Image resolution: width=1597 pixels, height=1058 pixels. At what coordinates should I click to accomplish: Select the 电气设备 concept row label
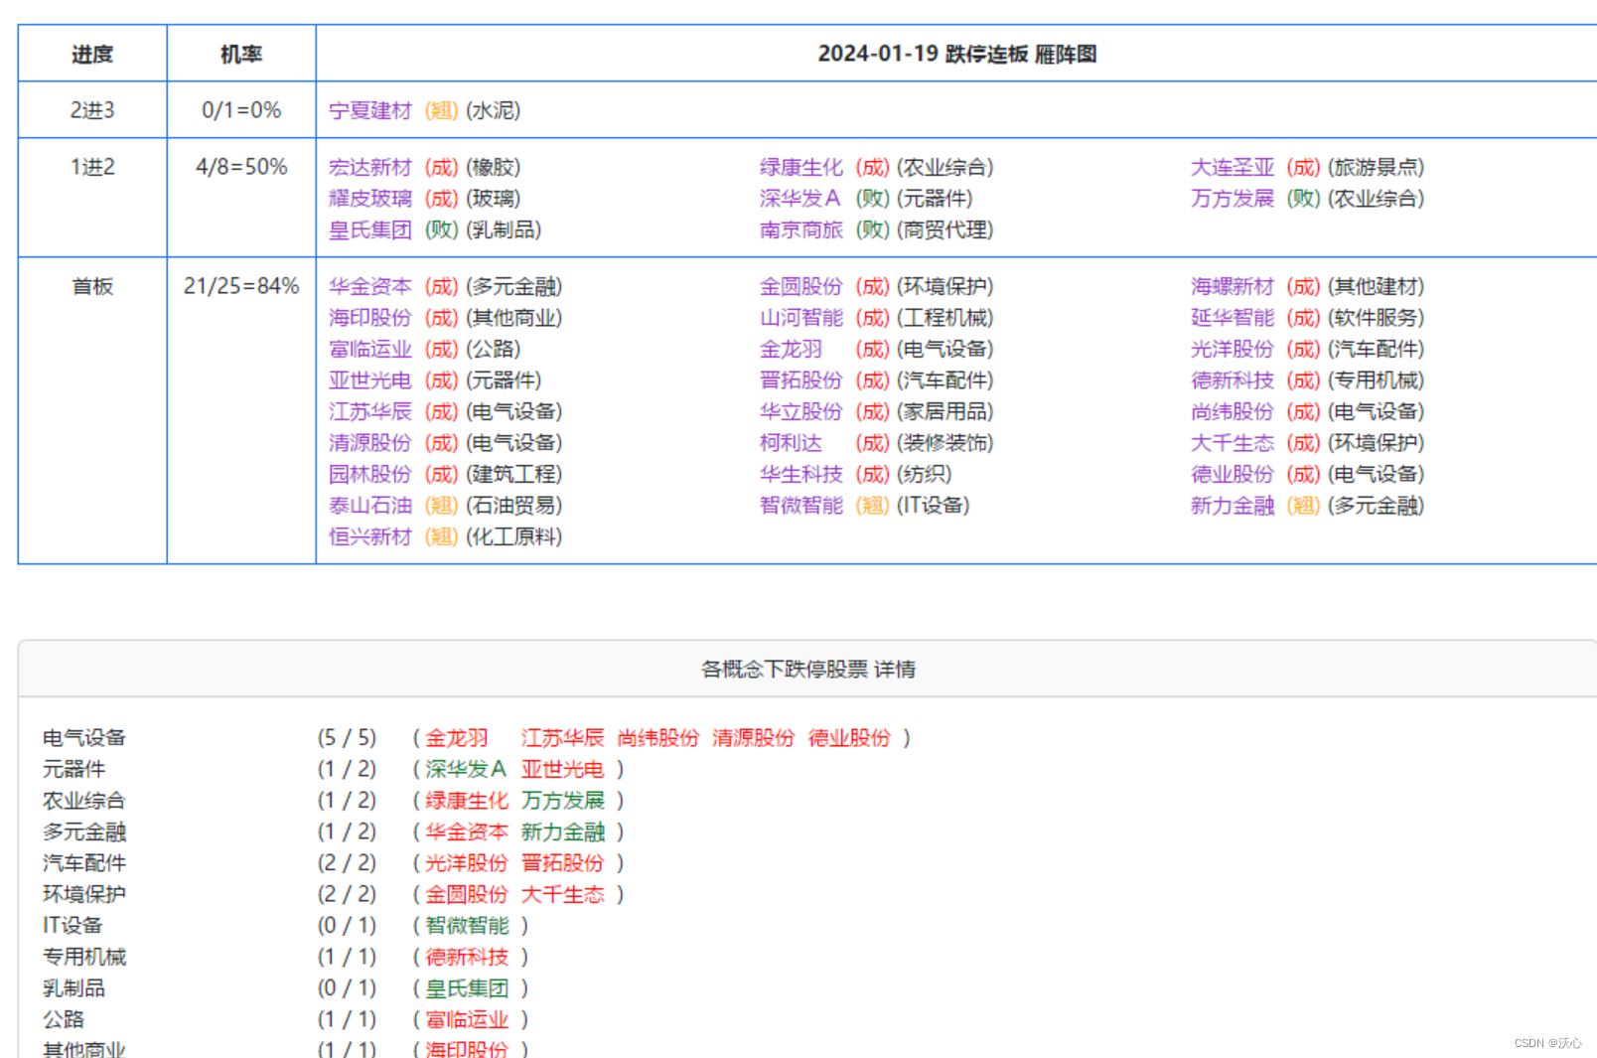84,737
